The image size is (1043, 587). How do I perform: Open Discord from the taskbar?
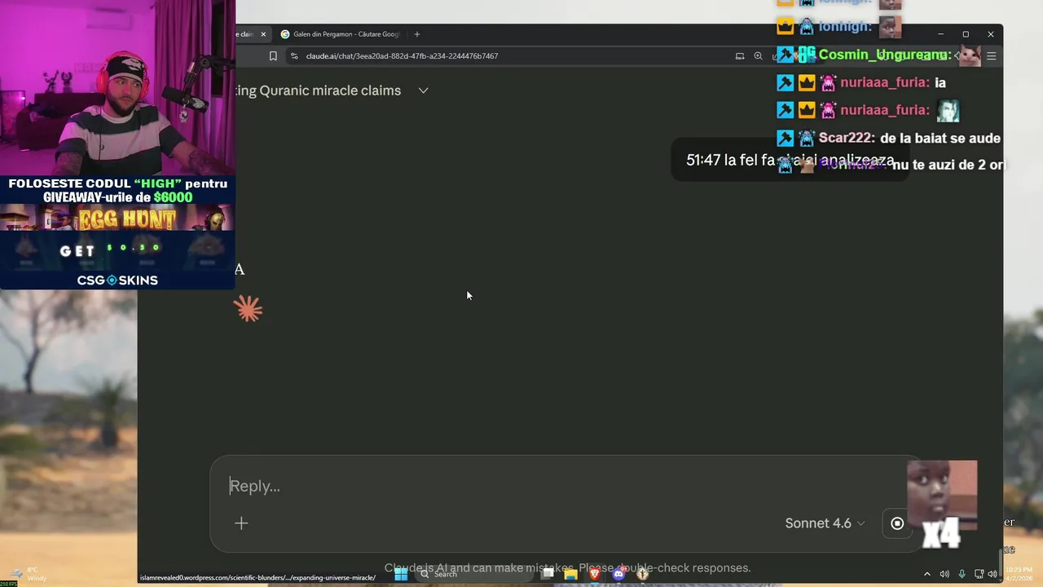pos(618,574)
